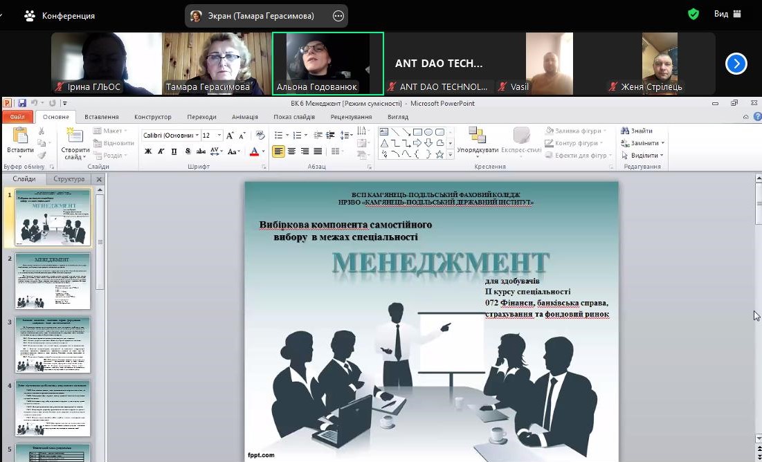
Task: Click the bulleted list icon
Action: (x=278, y=136)
